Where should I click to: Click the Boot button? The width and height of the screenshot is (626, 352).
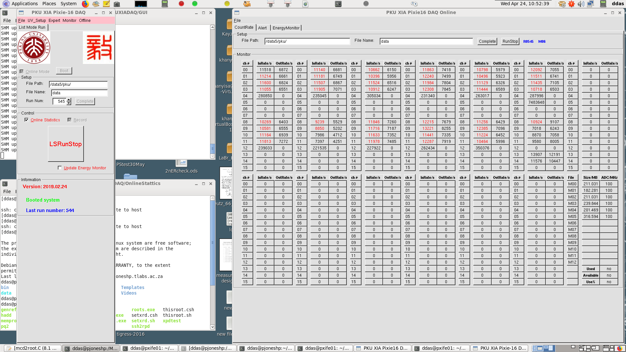click(x=64, y=71)
